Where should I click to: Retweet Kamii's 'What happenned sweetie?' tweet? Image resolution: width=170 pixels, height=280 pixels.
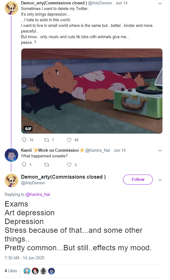pos(47,165)
